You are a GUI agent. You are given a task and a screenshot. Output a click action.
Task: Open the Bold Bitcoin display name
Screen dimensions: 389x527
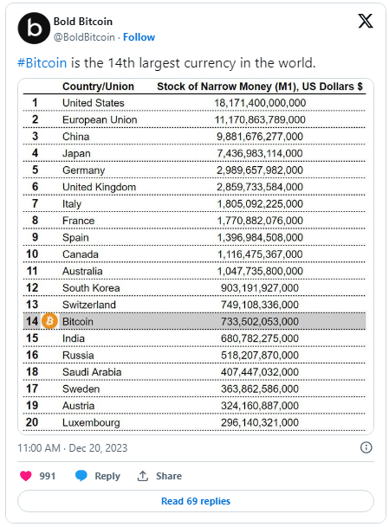click(83, 22)
